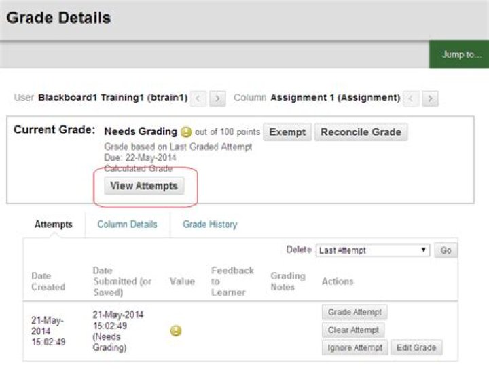
Task: Click the Reconcile Grade button
Action: 361,132
